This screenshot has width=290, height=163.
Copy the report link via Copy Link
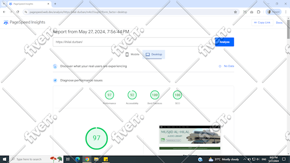(262, 23)
